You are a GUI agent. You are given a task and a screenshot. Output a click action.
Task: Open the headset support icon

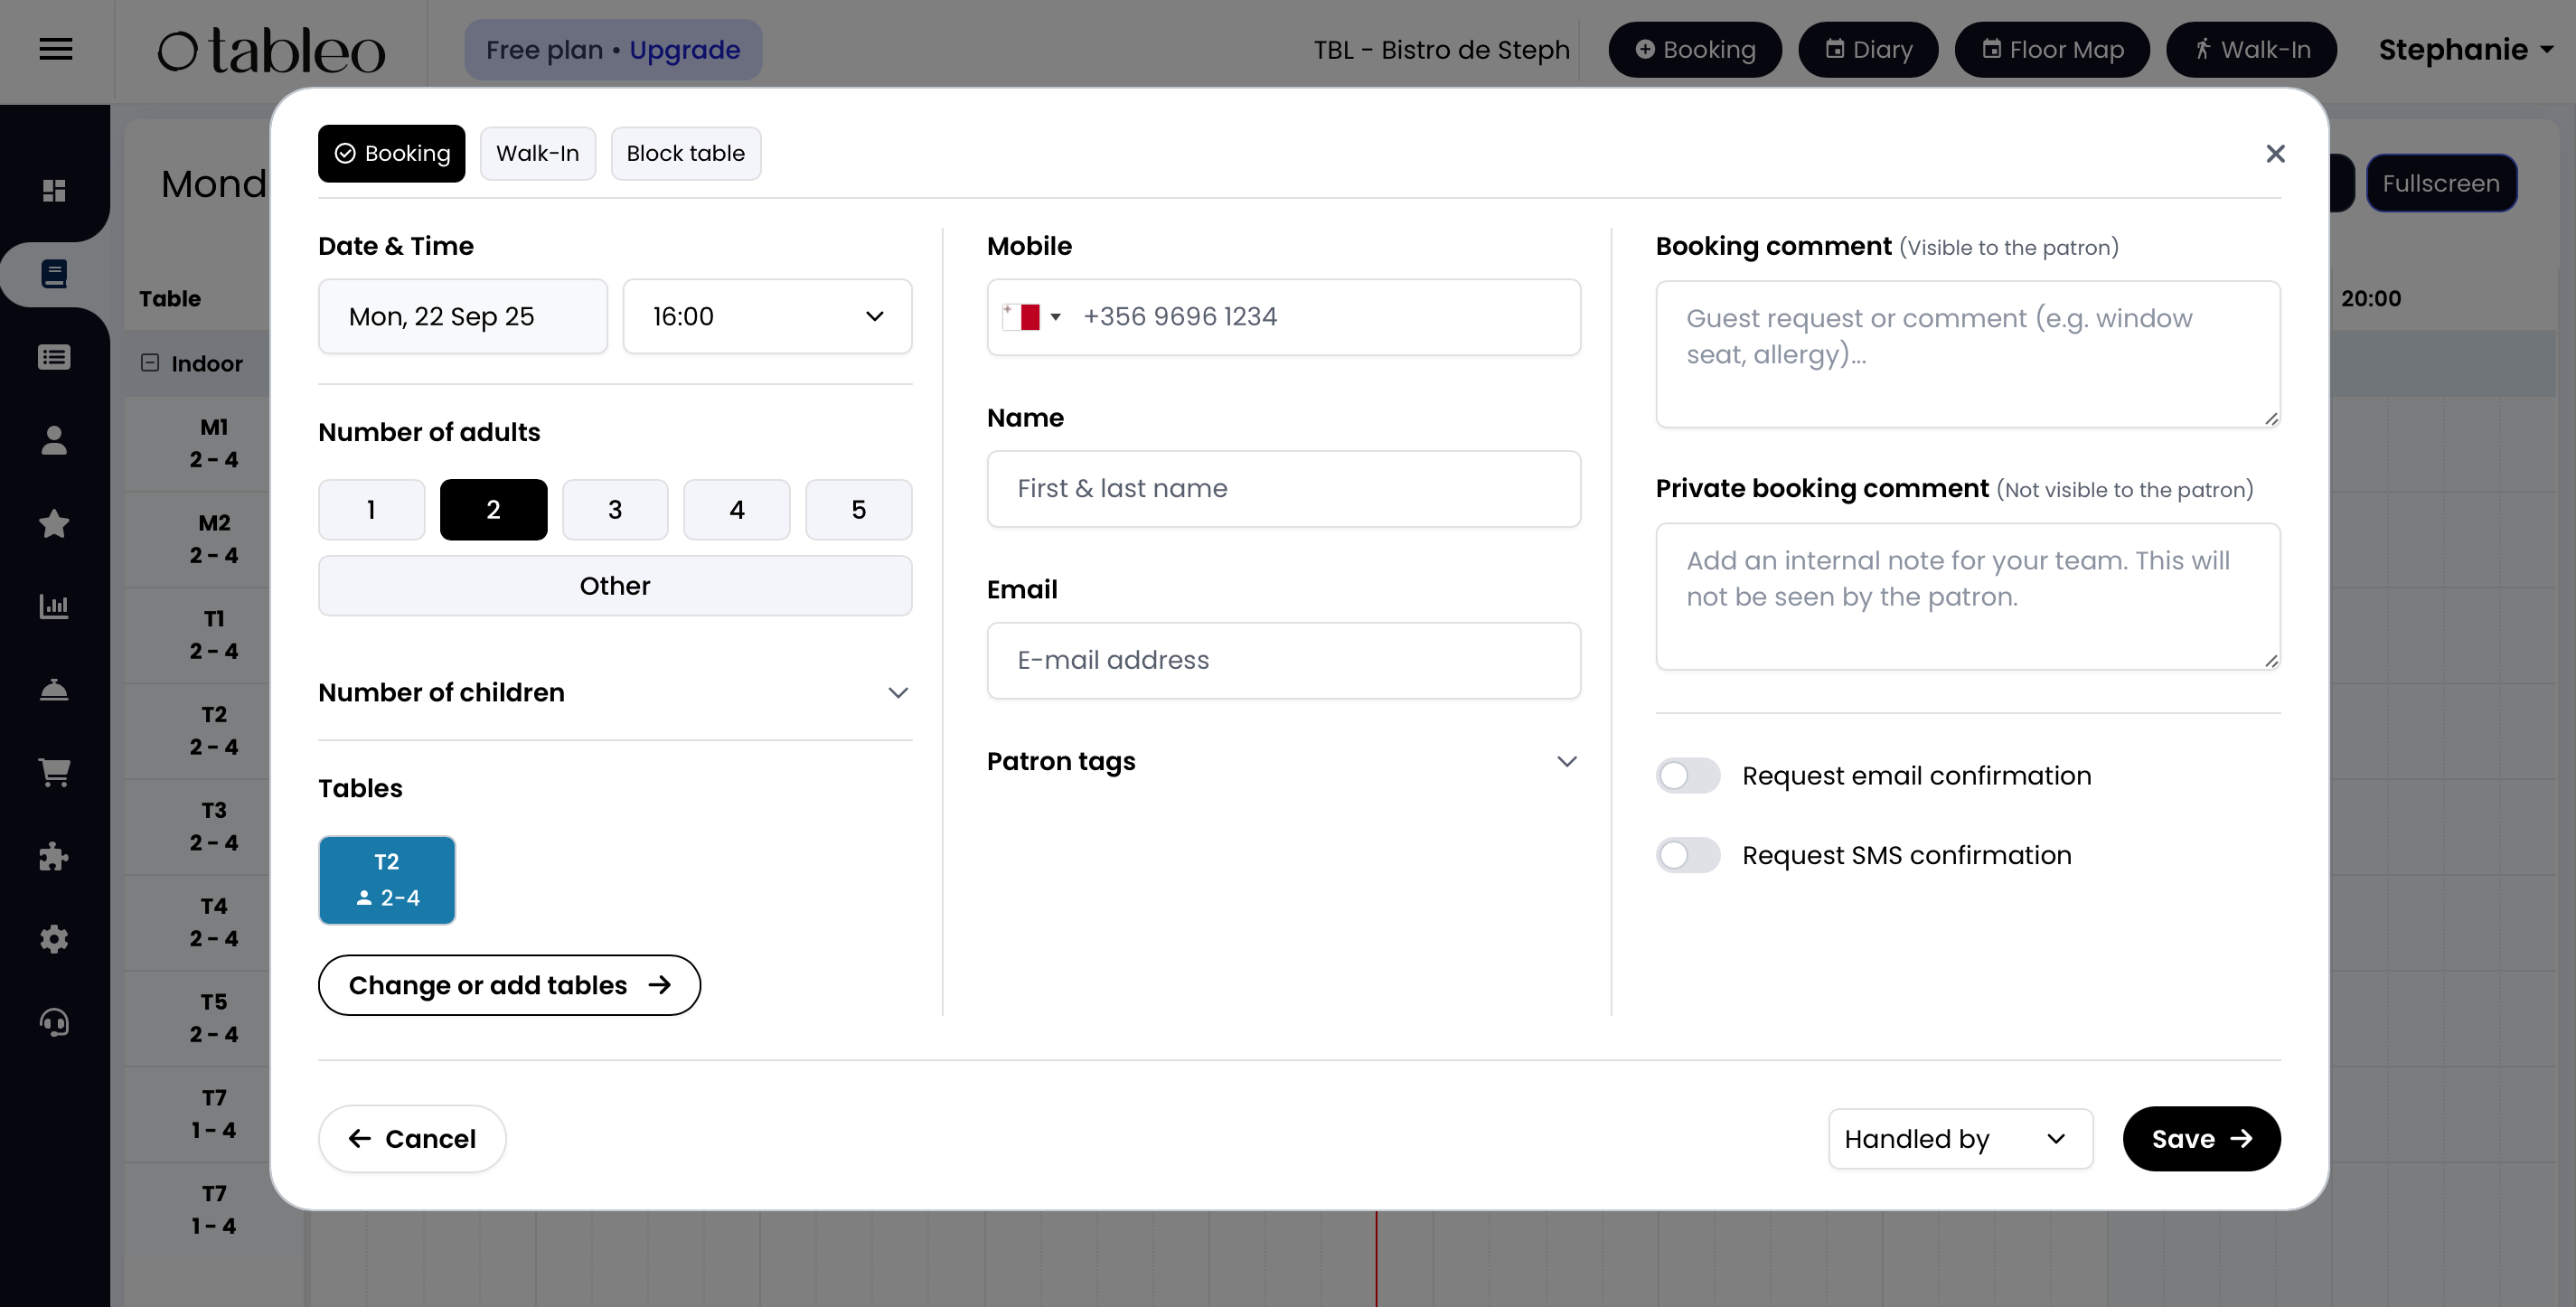pos(54,1022)
